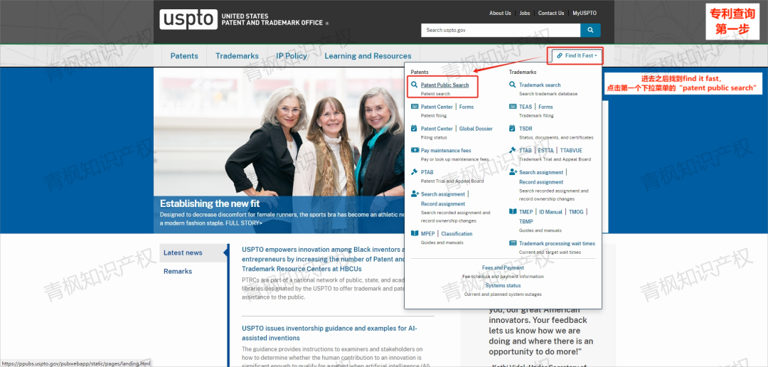Click book icon beside MPEP
Screen dimensions: 768x367
(415, 234)
